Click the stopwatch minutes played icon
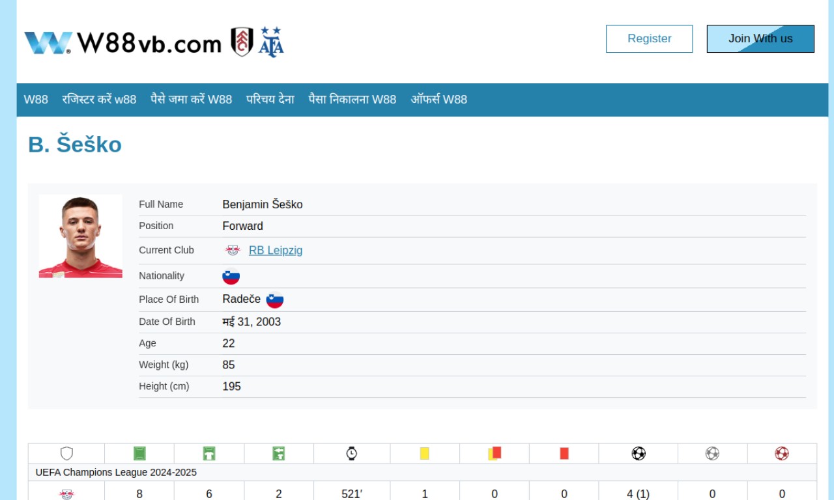The image size is (834, 500). tap(352, 453)
